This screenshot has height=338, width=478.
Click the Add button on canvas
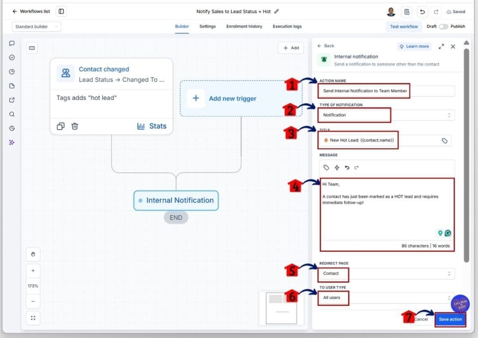tap(291, 48)
